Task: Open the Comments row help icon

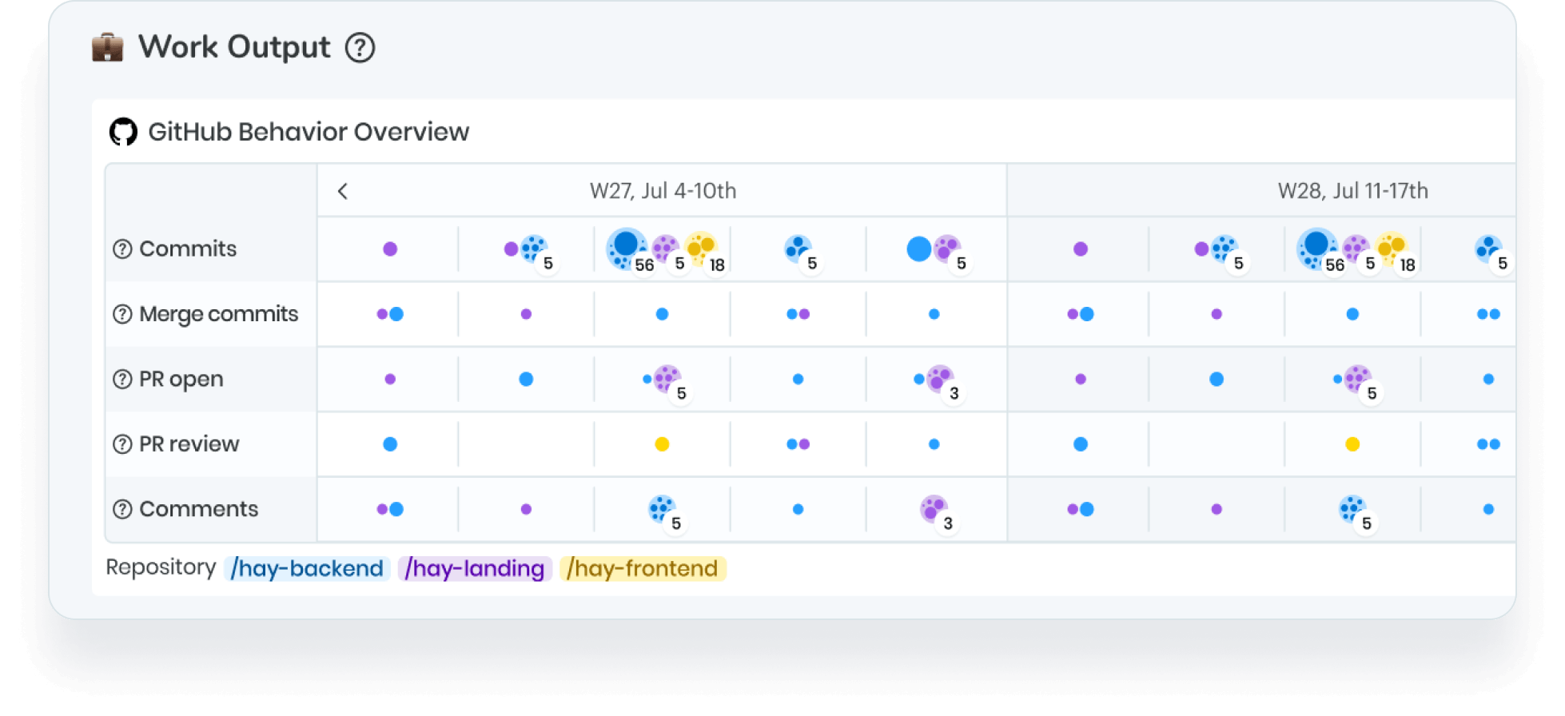Action: point(122,509)
